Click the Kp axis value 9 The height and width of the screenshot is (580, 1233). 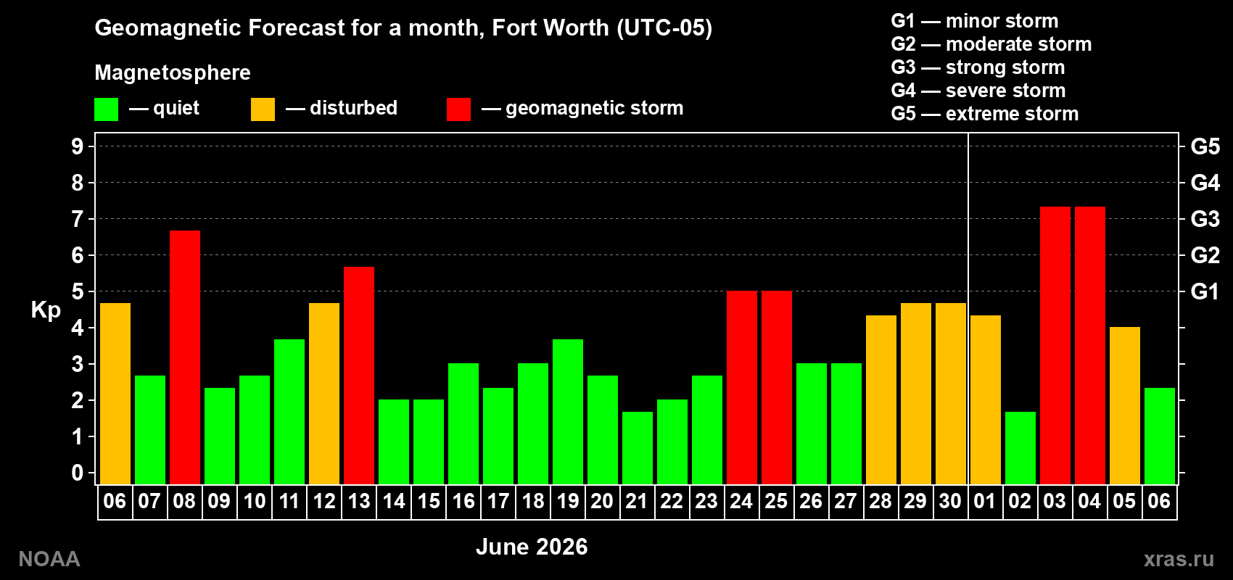(78, 146)
